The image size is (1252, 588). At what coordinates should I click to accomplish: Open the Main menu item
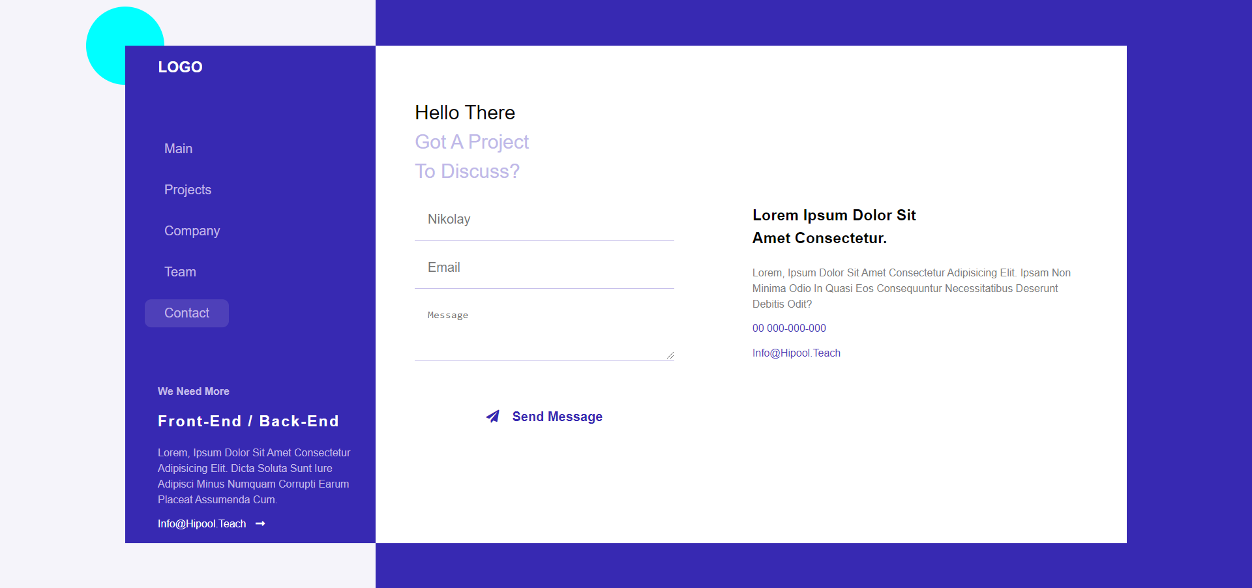pyautogui.click(x=178, y=149)
